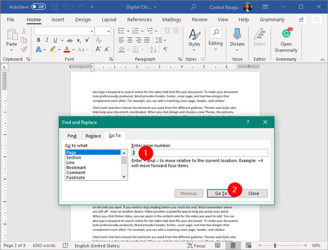Viewport: 328px width, 250px height.
Task: Open the font color dropdown arrow
Action: [73, 50]
